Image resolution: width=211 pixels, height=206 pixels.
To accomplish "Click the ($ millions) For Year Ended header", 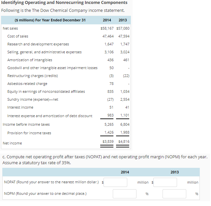I will click(50, 20).
